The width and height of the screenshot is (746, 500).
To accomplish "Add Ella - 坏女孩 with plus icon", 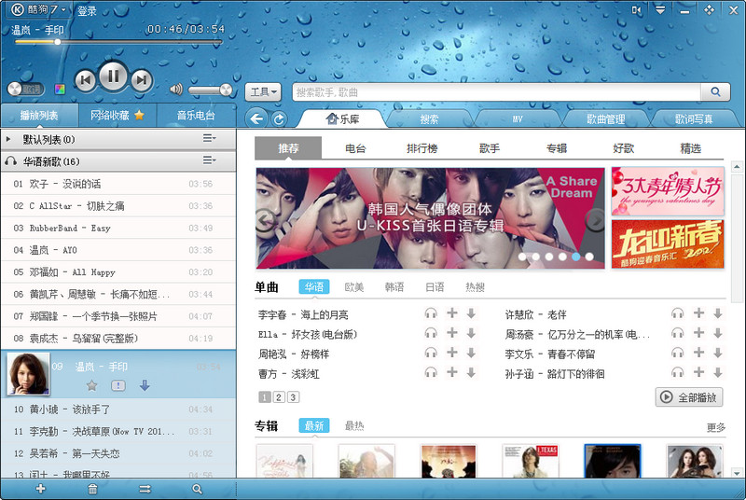I will (452, 332).
